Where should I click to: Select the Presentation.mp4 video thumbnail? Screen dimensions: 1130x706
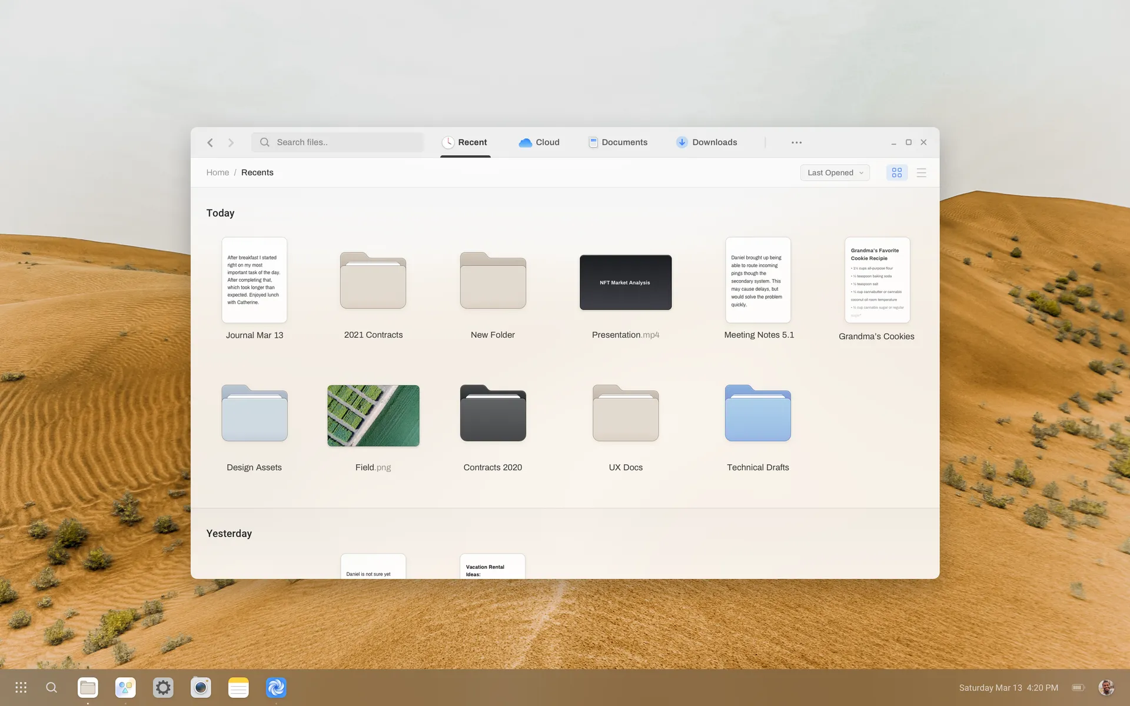[626, 282]
